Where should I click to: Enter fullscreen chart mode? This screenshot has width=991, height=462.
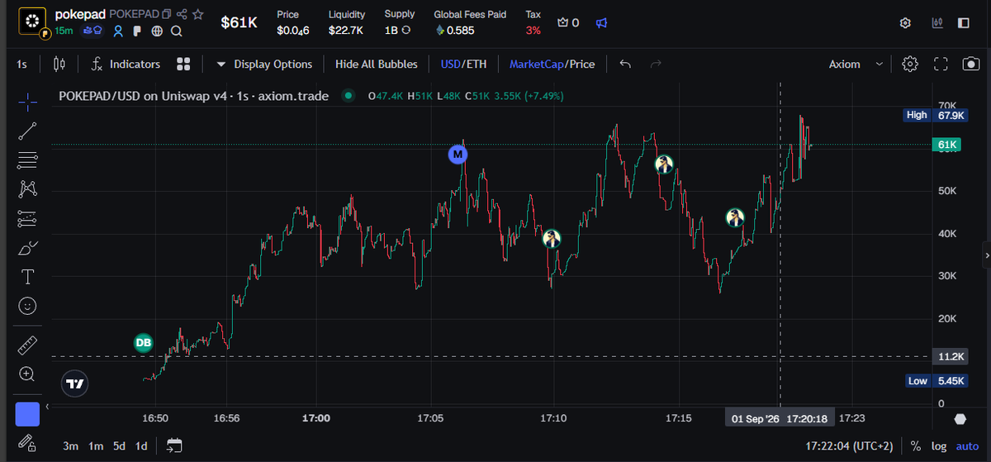tap(941, 64)
